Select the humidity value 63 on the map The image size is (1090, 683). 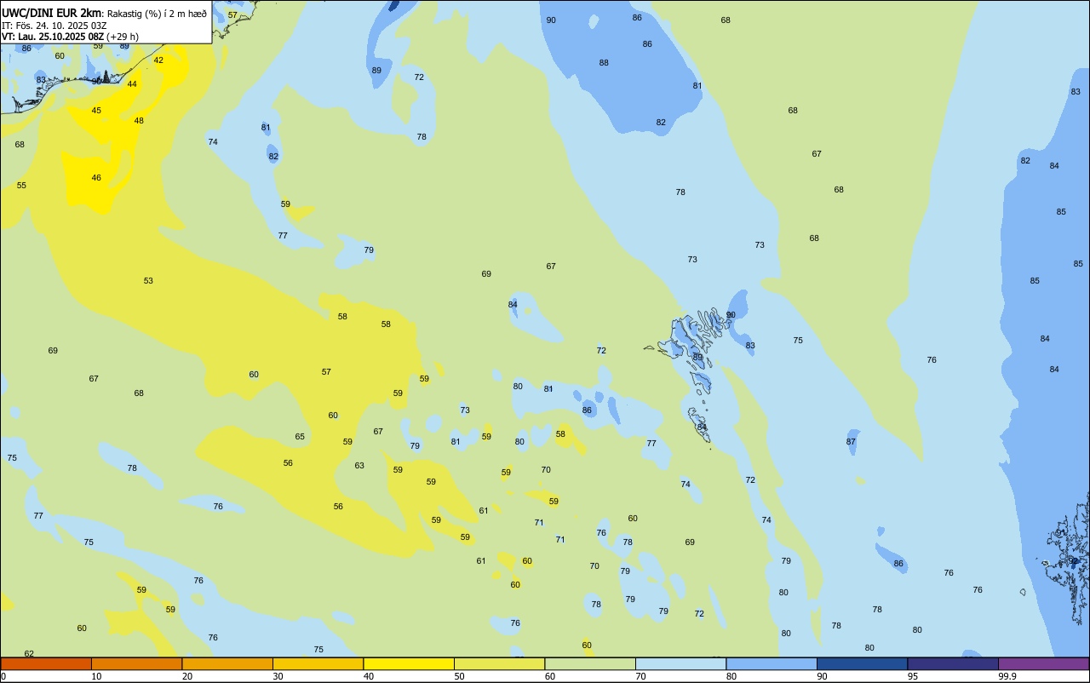pos(359,465)
